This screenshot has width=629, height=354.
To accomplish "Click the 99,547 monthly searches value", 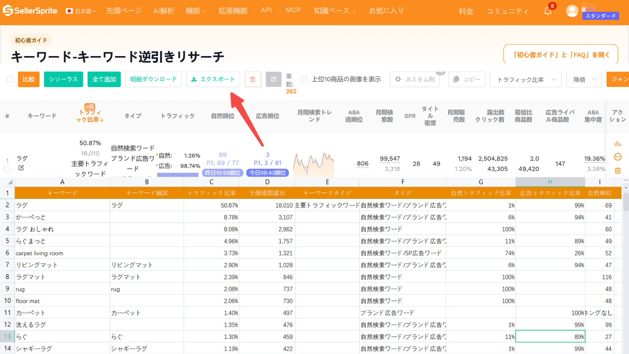I will click(390, 158).
